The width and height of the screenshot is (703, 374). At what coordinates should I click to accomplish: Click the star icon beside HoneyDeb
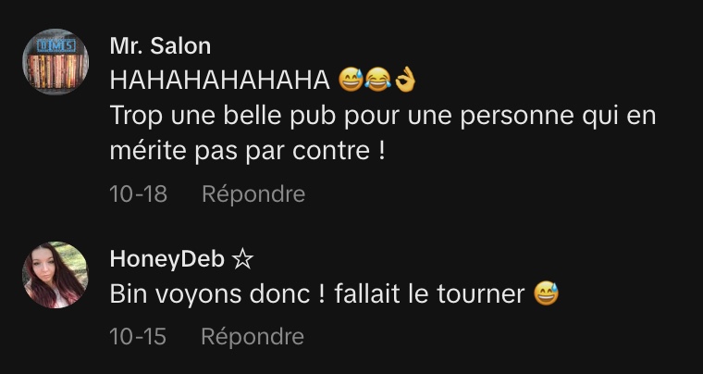pos(242,259)
